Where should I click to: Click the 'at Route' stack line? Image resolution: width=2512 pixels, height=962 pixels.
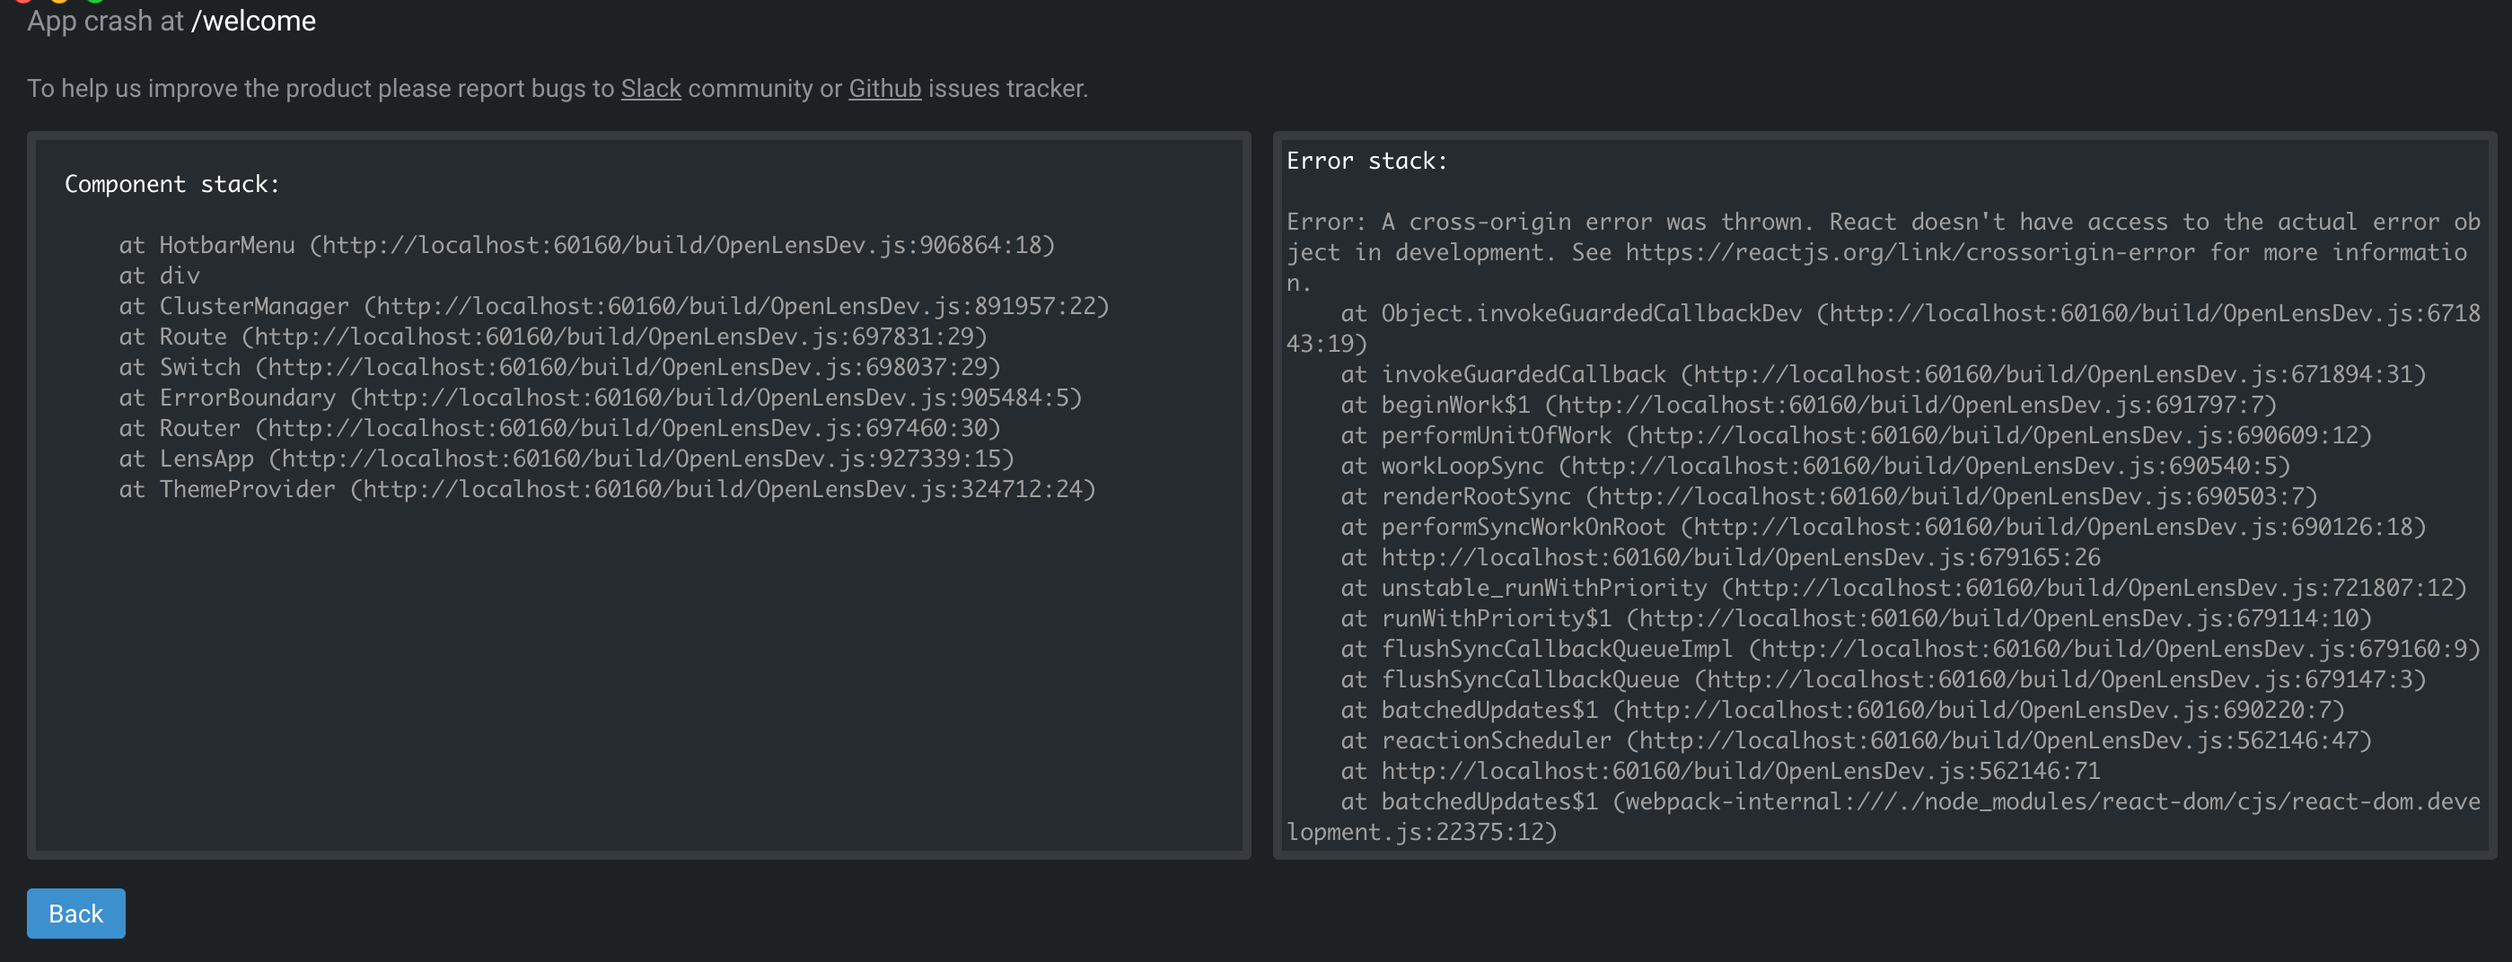pos(553,337)
